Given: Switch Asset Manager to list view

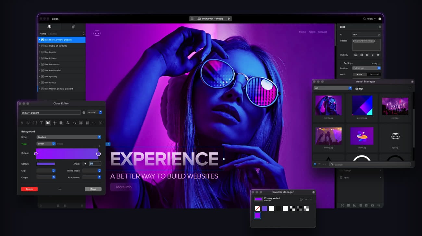Looking at the screenshot, I should point(319,164).
